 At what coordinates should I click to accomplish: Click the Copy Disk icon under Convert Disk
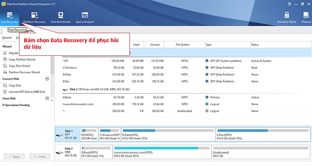coord(5,85)
